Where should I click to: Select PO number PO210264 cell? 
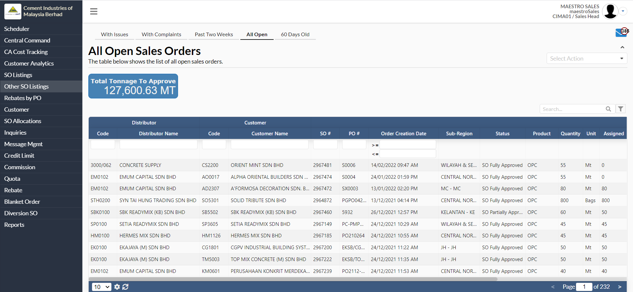(354, 236)
